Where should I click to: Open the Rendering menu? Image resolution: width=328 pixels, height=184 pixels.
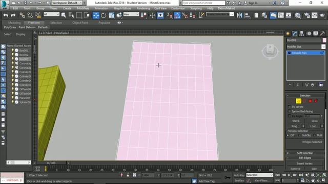point(143,8)
